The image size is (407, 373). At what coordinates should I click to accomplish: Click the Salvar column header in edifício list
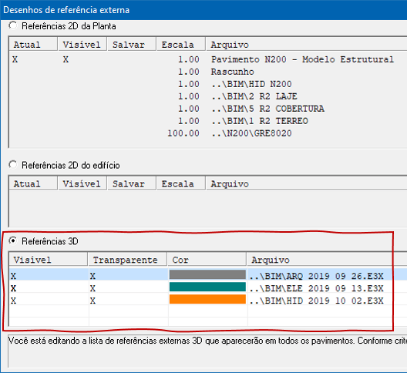click(132, 183)
